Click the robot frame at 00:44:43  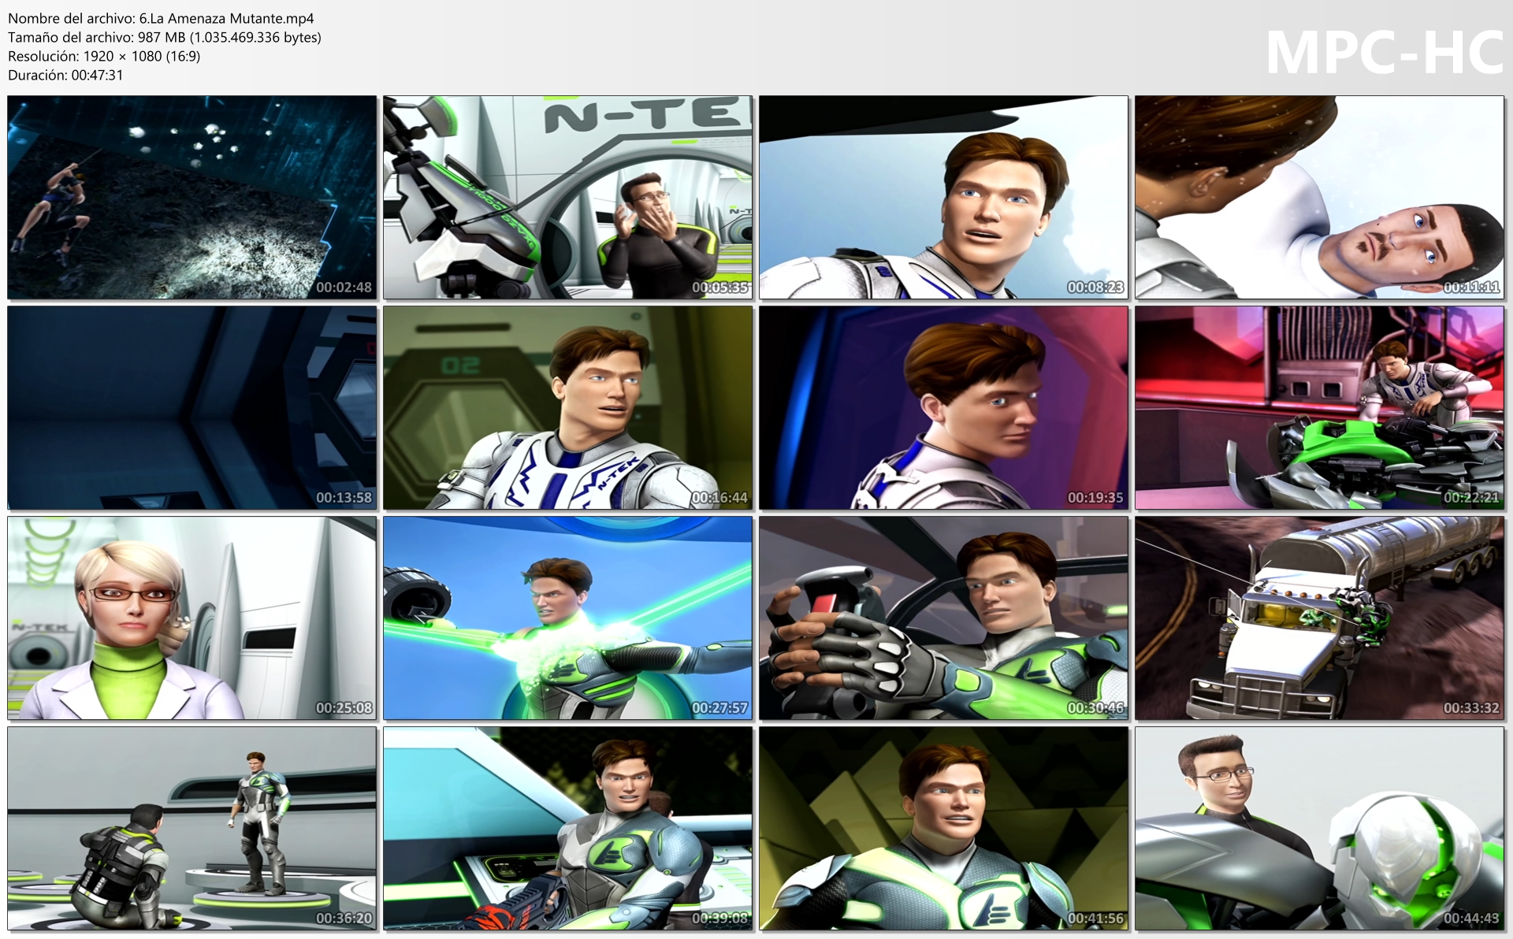tap(1319, 829)
